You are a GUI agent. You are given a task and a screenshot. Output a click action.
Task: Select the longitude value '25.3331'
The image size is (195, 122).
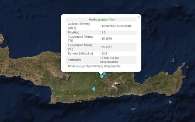pos(107,47)
